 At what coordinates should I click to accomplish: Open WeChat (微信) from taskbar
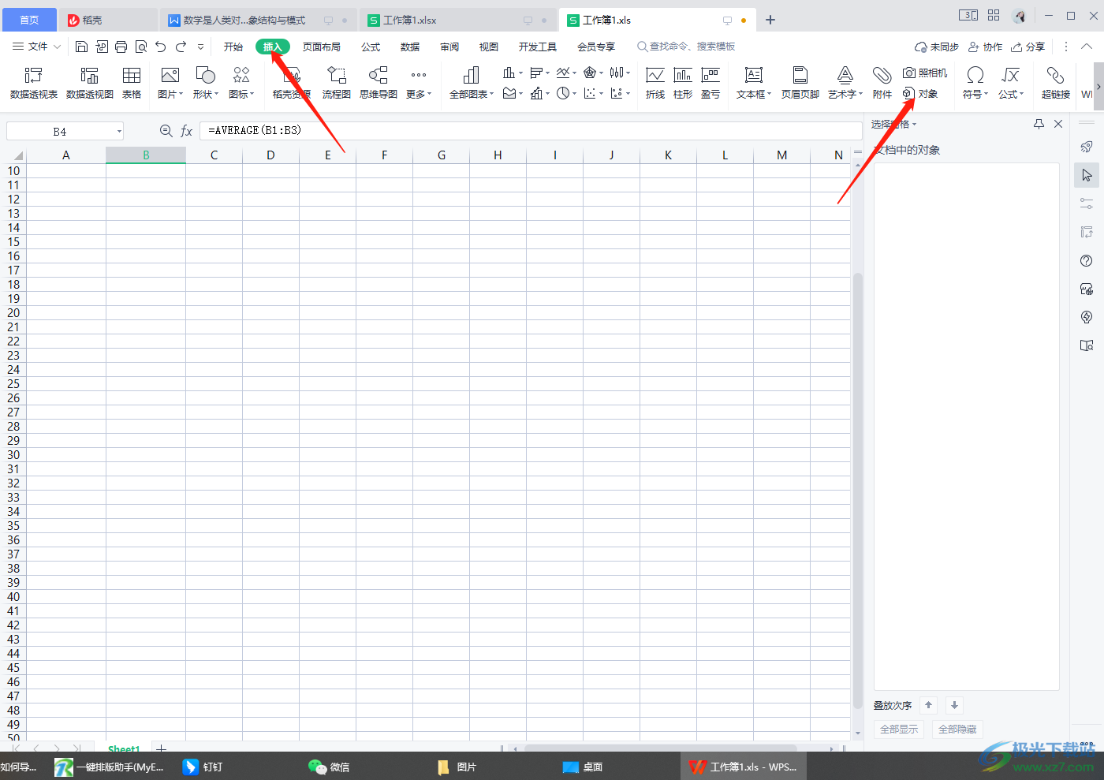coord(330,767)
